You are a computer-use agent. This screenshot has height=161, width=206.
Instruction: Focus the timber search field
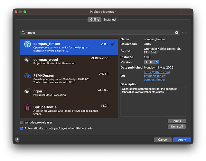point(100,33)
